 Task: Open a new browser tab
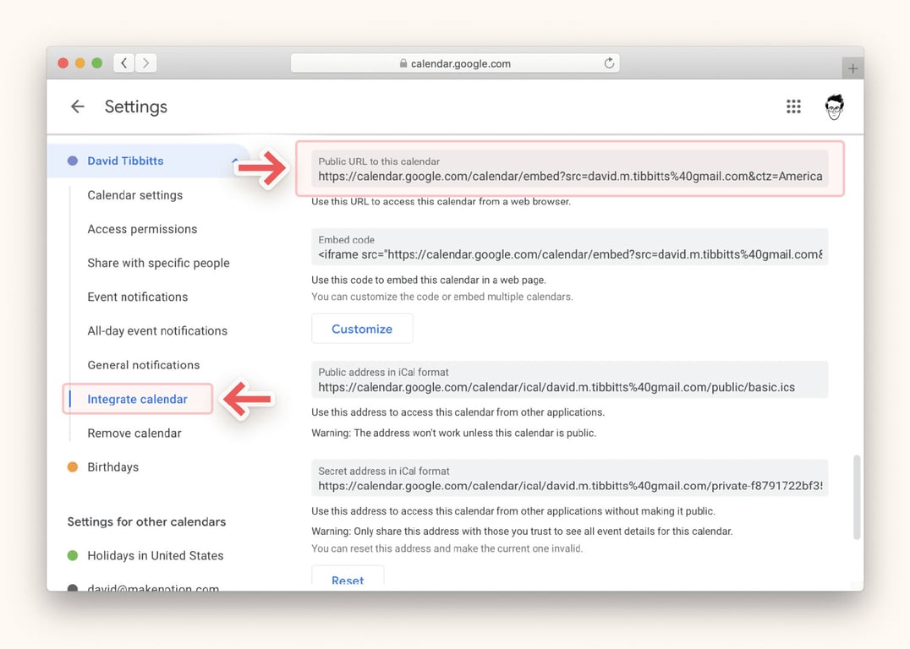coord(852,68)
